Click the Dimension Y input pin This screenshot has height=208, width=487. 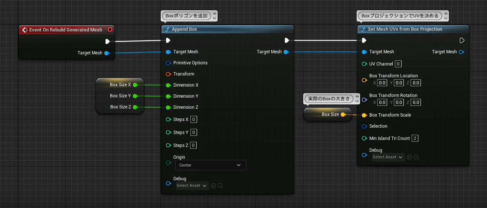(x=168, y=96)
